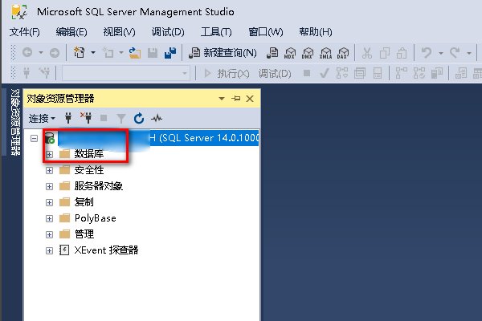Select the 安全性 tree item
Image resolution: width=482 pixels, height=321 pixels.
pyautogui.click(x=89, y=170)
